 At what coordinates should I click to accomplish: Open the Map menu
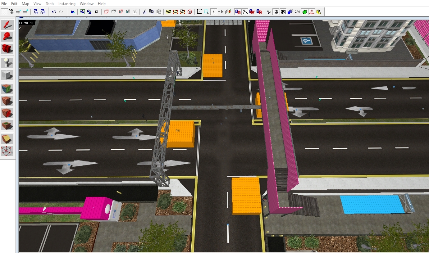tap(25, 4)
